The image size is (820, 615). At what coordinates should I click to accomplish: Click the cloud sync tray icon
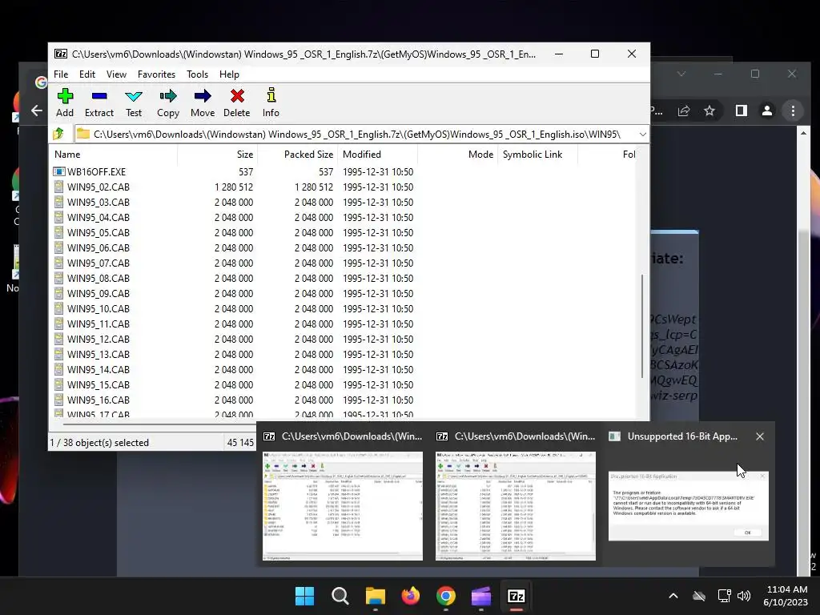(x=699, y=596)
